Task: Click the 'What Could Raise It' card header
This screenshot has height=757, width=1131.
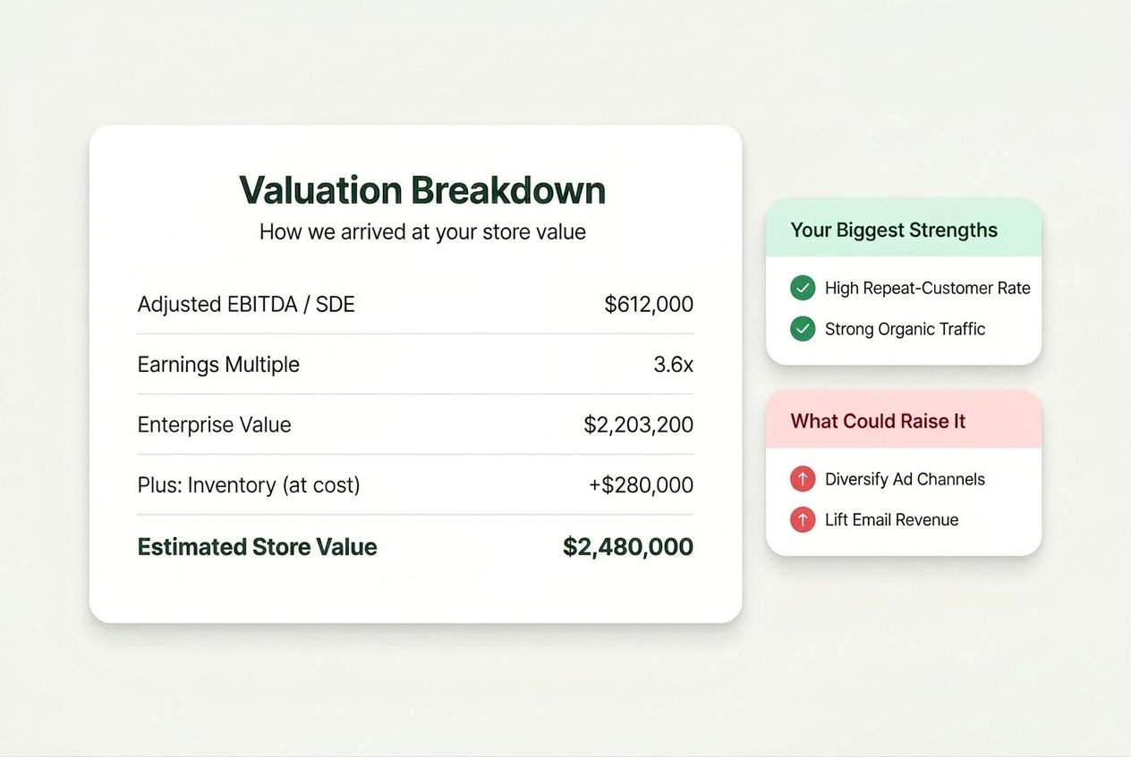Action: pos(904,419)
